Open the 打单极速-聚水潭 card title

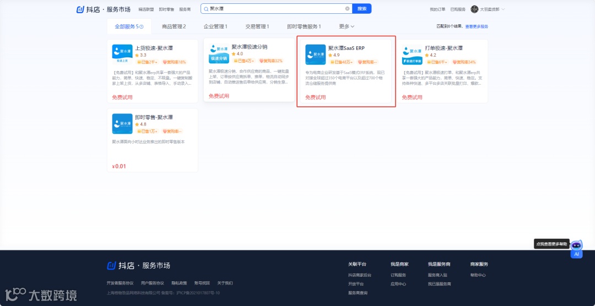[x=443, y=48]
